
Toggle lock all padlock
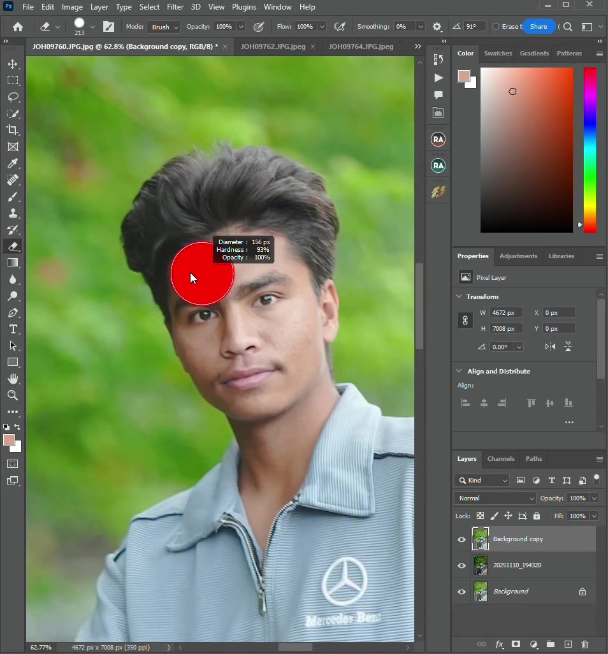(x=537, y=516)
